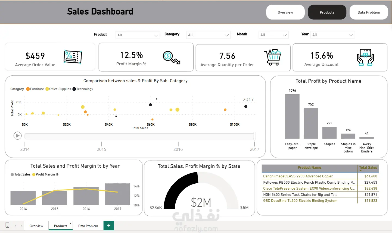Open the Data Problem page tab at the bottom
This screenshot has height=233, width=392.
(88, 226)
